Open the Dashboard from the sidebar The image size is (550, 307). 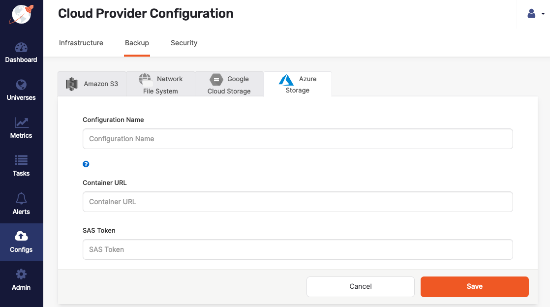click(x=21, y=53)
